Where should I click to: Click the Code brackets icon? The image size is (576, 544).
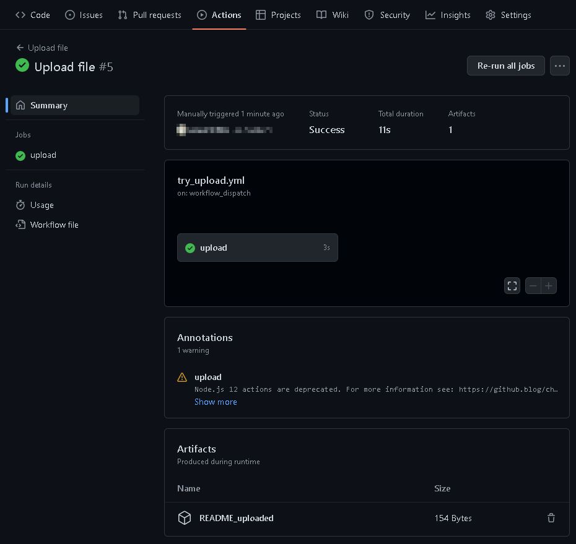point(20,15)
